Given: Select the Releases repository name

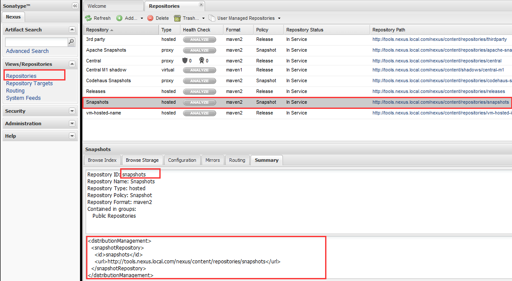Looking at the screenshot, I should point(96,91).
